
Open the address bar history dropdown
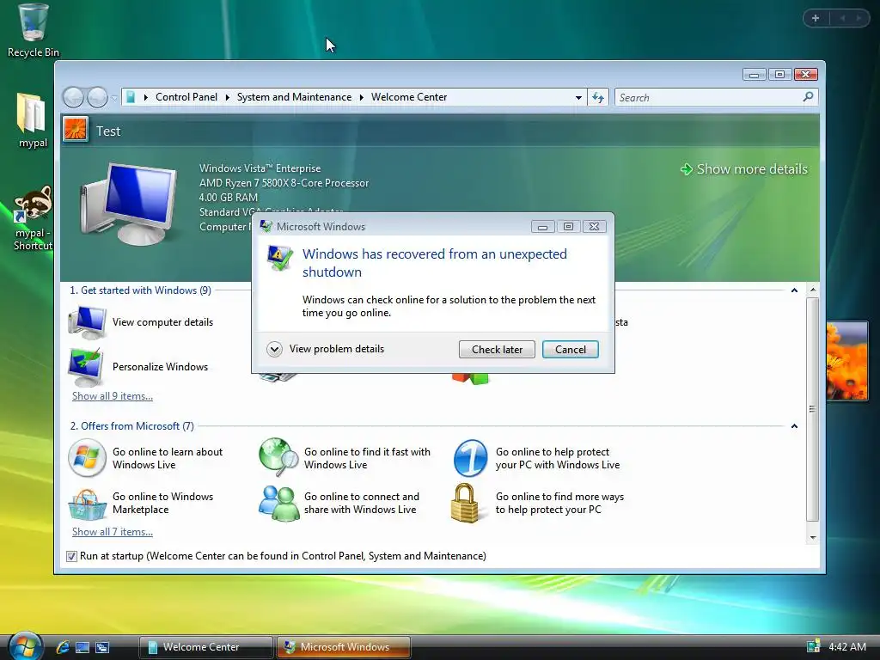click(578, 98)
